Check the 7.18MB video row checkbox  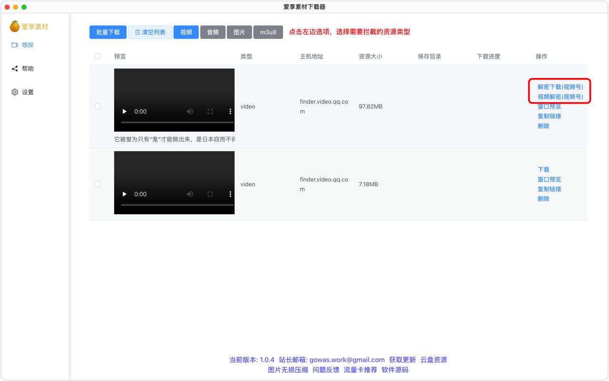[98, 184]
